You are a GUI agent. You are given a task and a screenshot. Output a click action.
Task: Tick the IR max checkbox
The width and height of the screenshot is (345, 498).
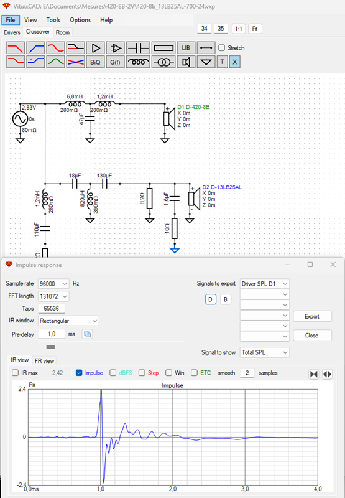coord(15,373)
